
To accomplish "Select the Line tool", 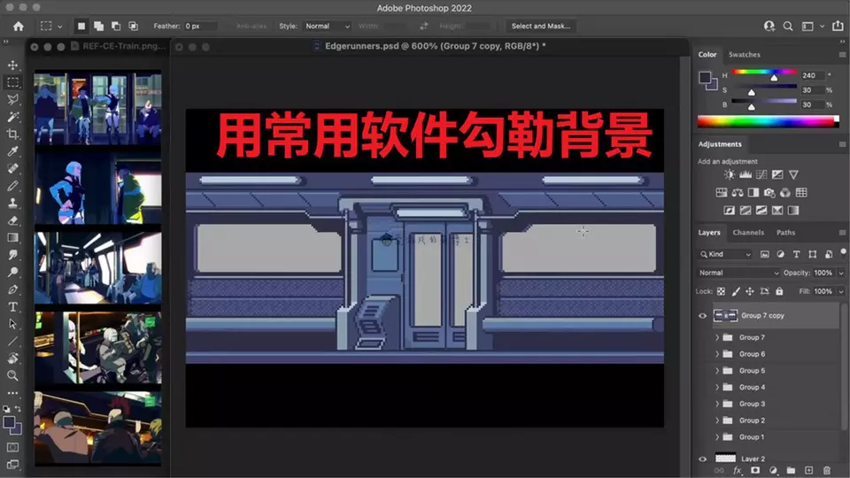I will (x=12, y=342).
